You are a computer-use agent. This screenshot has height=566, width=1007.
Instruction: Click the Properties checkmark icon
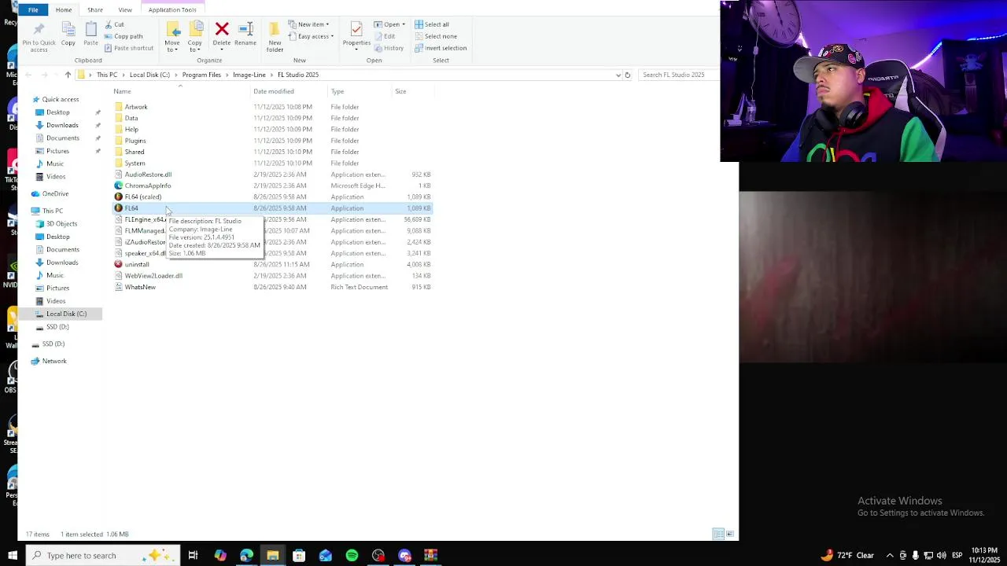[356, 29]
